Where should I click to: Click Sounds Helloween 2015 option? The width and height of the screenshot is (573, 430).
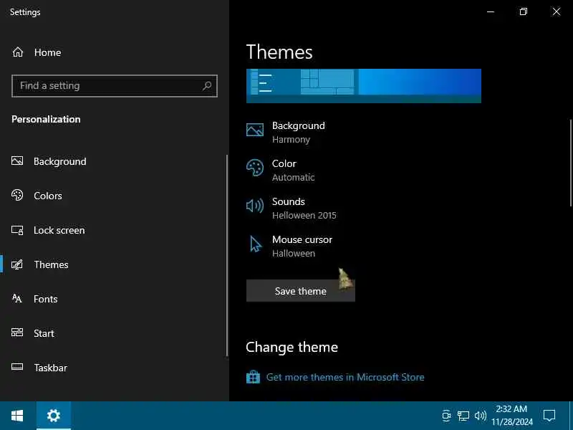click(x=292, y=208)
